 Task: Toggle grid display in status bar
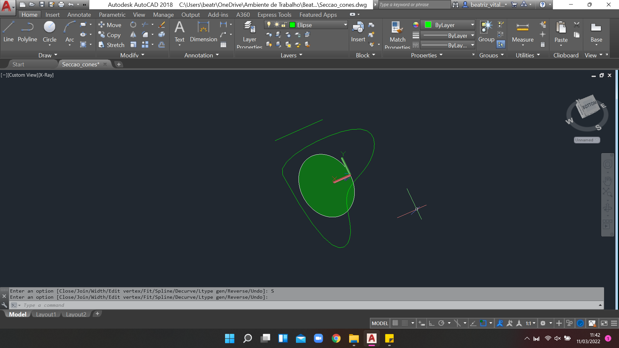tap(395, 323)
